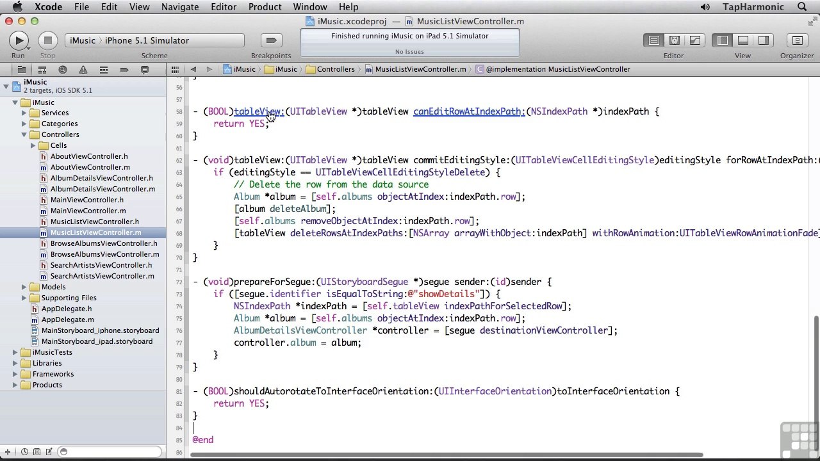Image resolution: width=820 pixels, height=461 pixels.
Task: Show the Search navigator
Action: tap(62, 69)
